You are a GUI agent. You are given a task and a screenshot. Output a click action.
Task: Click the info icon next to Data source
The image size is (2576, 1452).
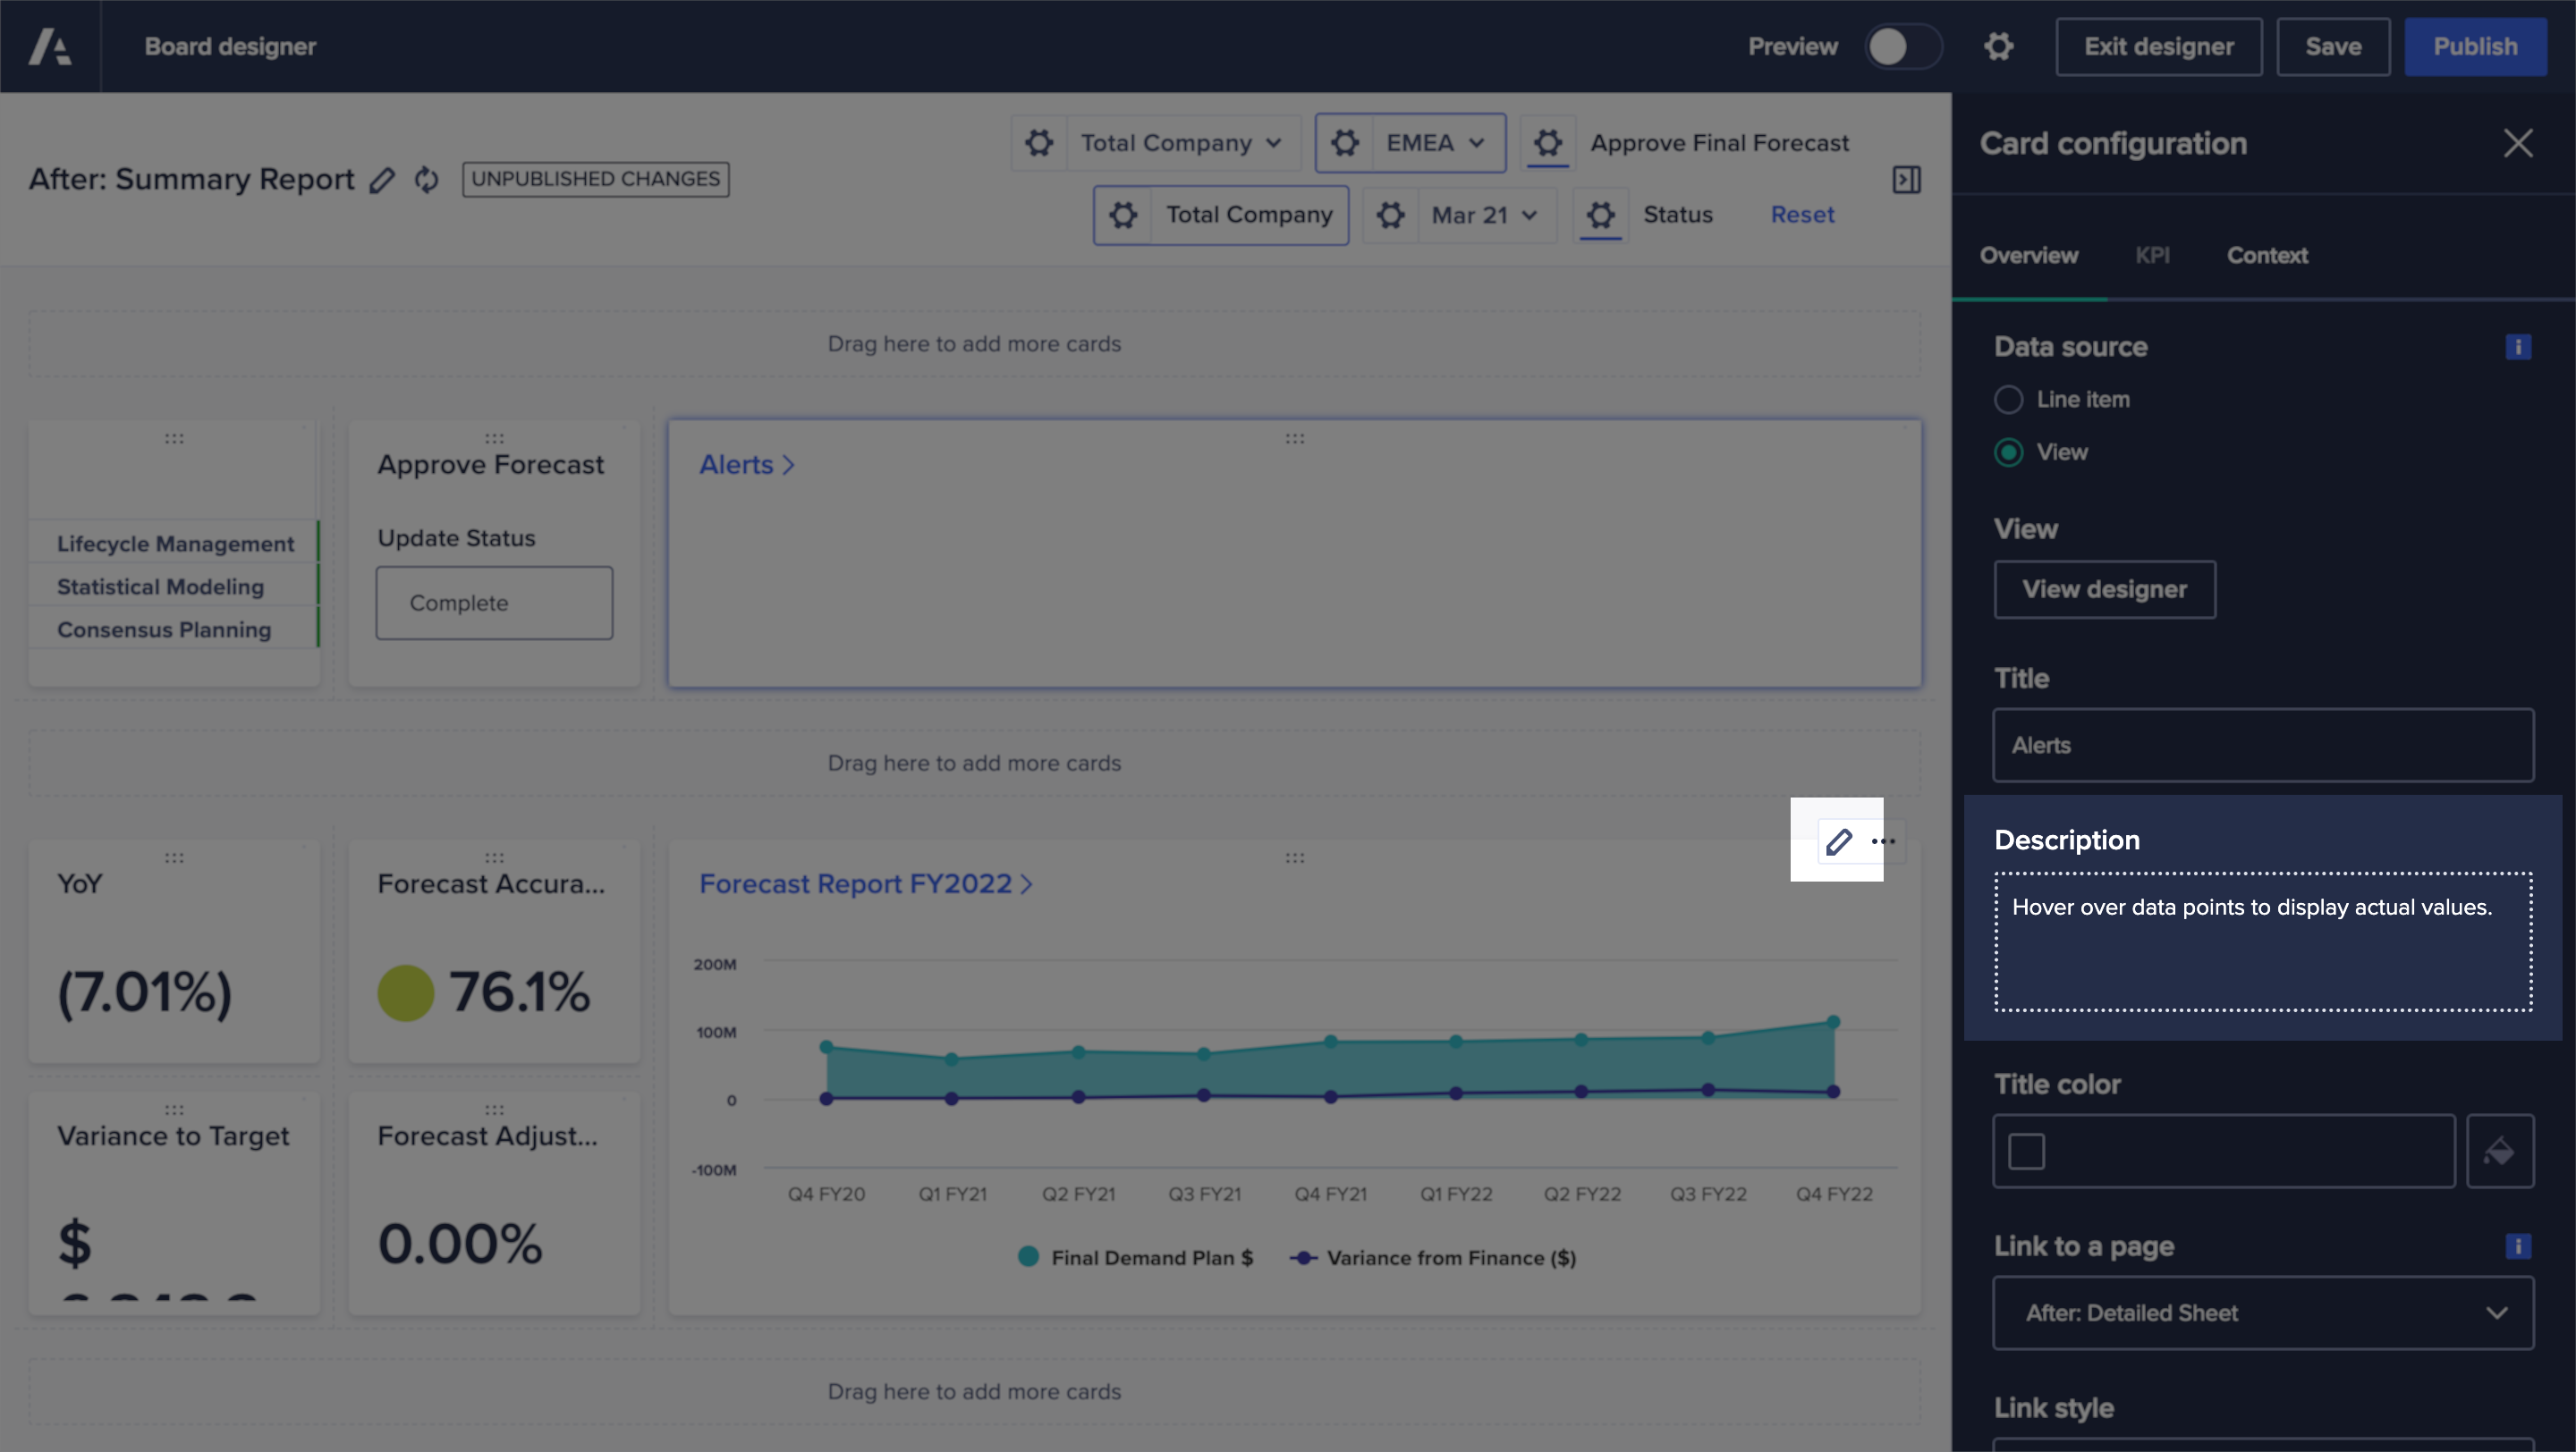point(2520,347)
